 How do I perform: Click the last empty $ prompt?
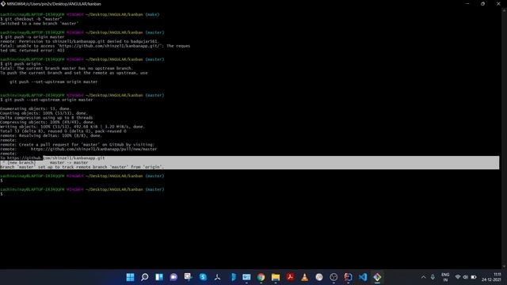[x=2, y=194]
